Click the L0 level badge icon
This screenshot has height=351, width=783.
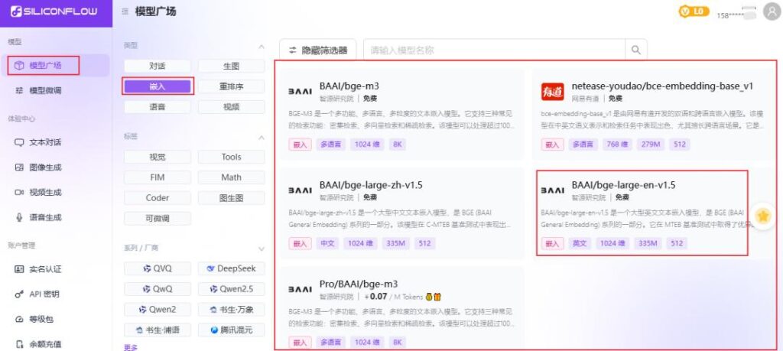pyautogui.click(x=694, y=11)
